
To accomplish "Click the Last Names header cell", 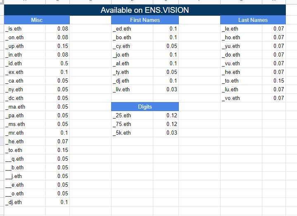I will [253, 20].
